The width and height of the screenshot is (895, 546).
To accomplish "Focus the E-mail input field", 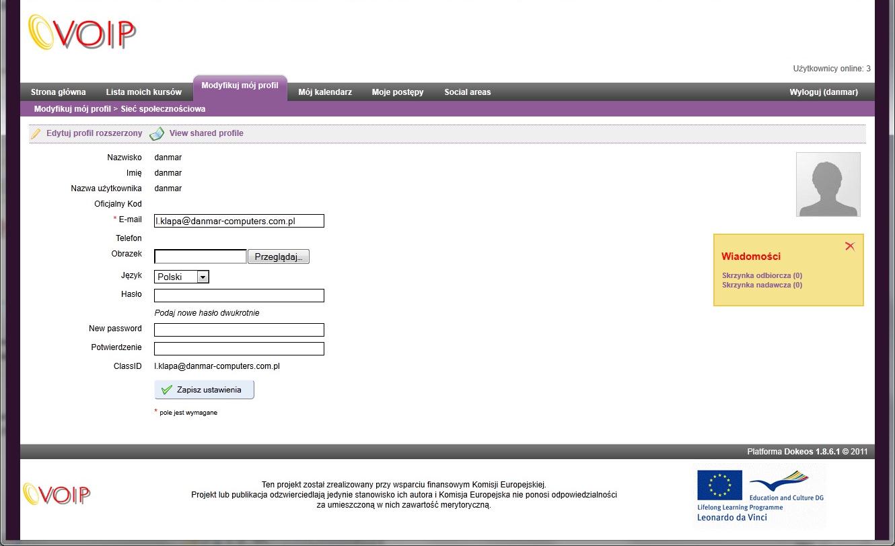I will click(x=240, y=221).
